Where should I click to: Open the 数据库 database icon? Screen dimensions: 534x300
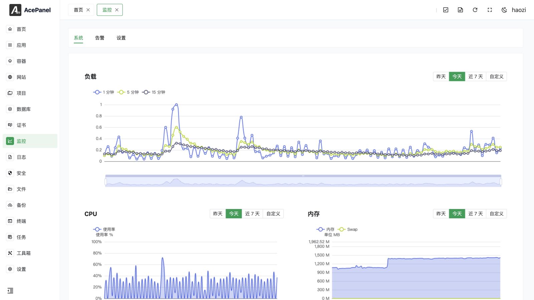point(10,109)
